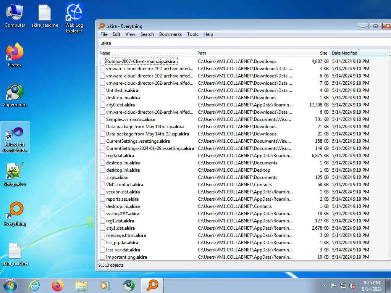This screenshot has width=391, height=293.
Task: Select the Firefox desktop shortcut
Action: point(15,55)
